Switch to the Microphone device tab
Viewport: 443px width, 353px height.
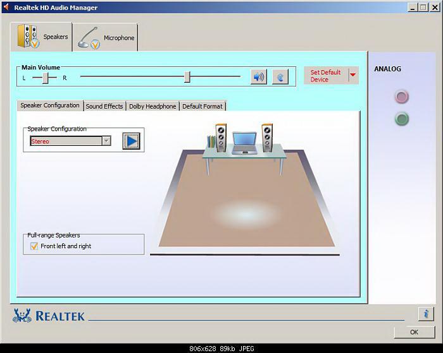pos(106,37)
